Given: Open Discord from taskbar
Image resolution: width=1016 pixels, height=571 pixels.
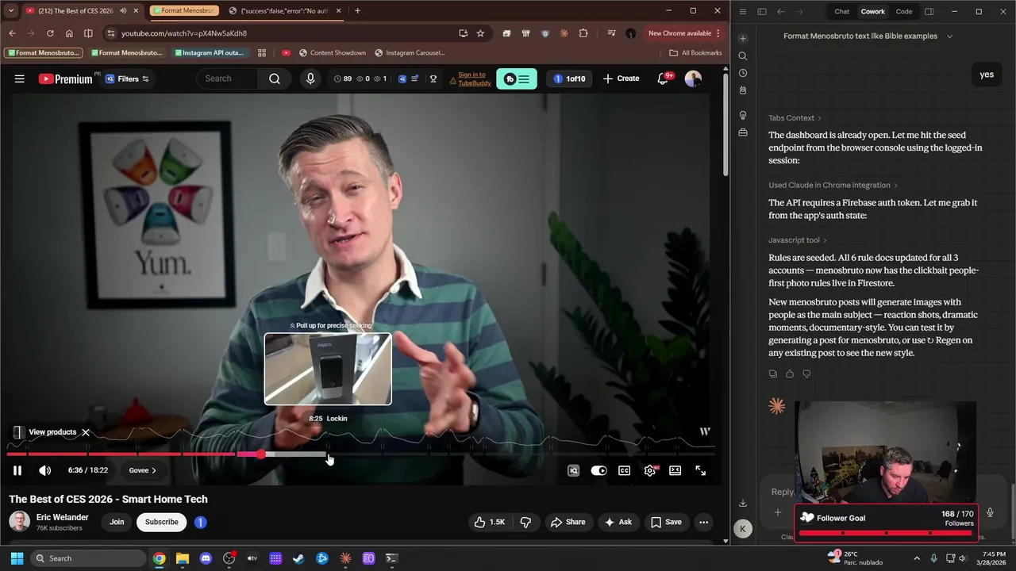Looking at the screenshot, I should pos(206,558).
